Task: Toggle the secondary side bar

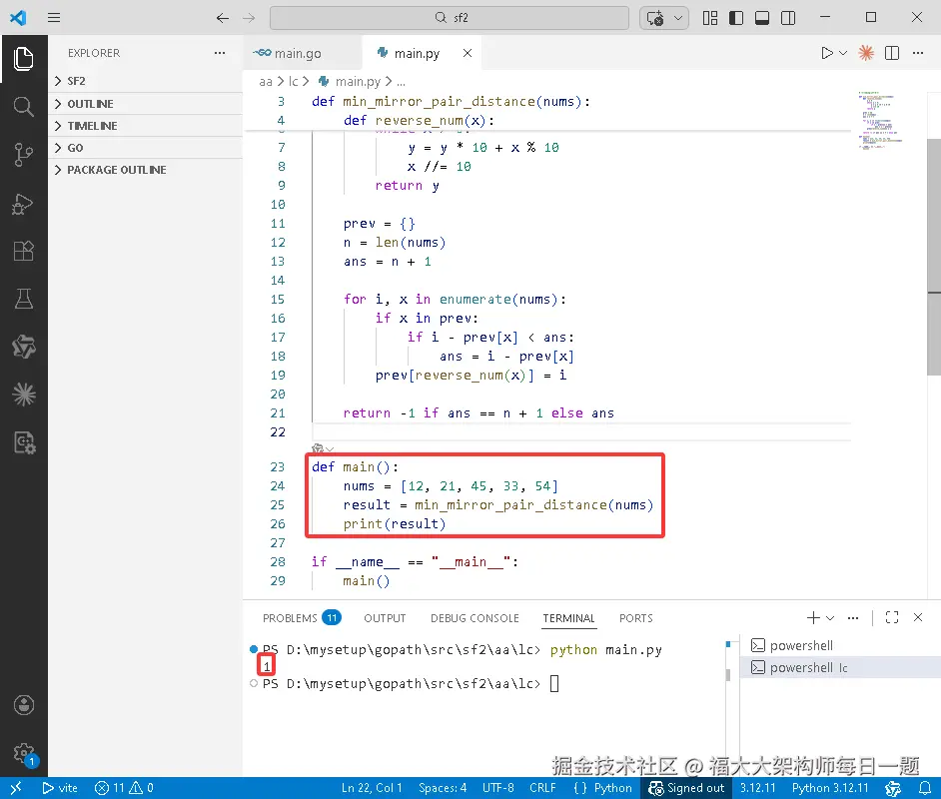Action: tap(788, 18)
